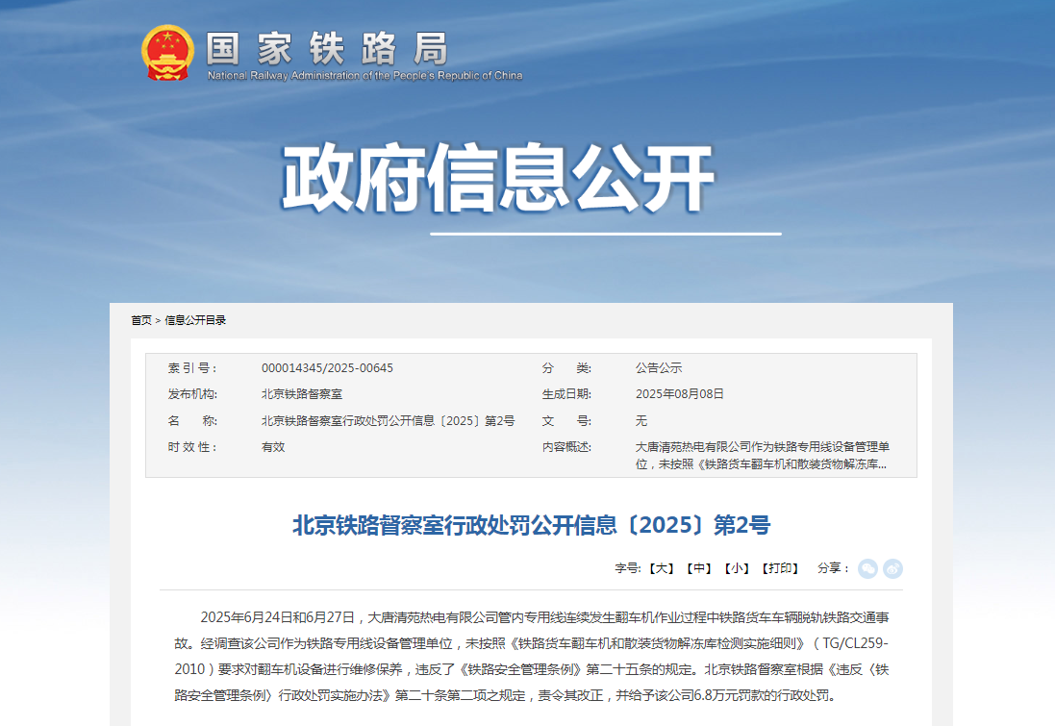The height and width of the screenshot is (726, 1055).
Task: Click the national emblem logo
Action: (167, 53)
